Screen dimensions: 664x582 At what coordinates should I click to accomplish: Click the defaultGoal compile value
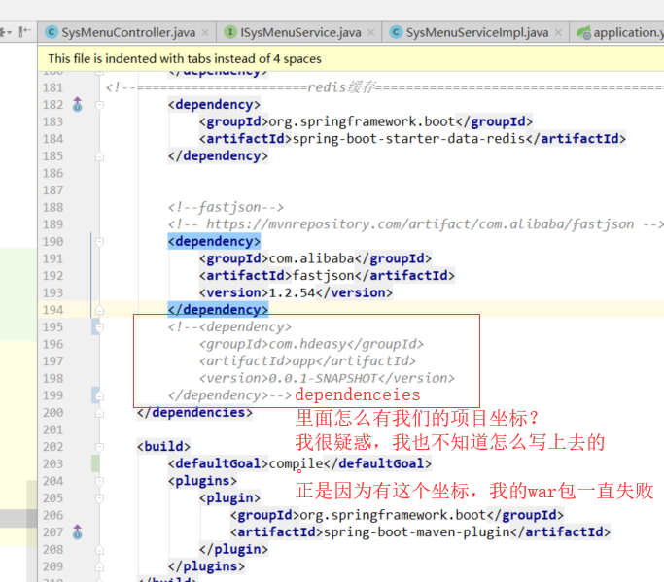pos(297,463)
